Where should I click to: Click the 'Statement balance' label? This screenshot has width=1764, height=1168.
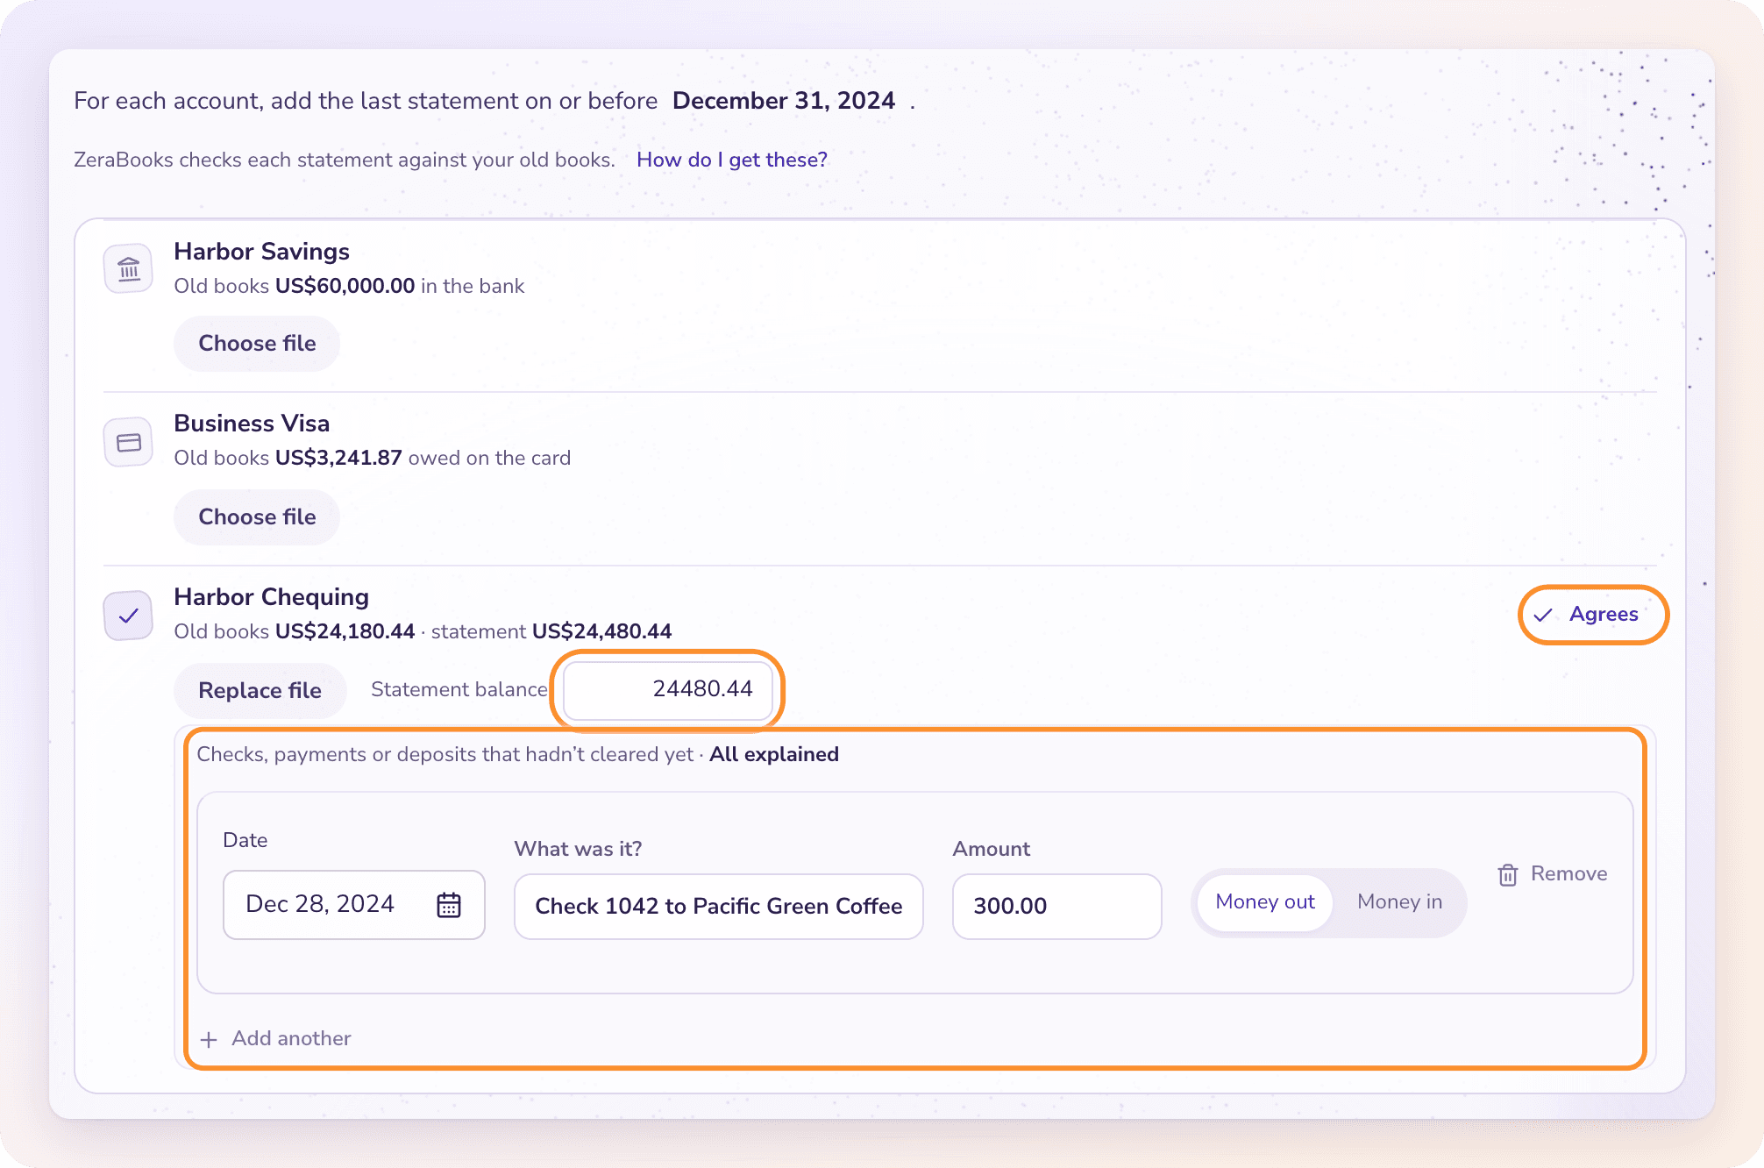click(459, 689)
